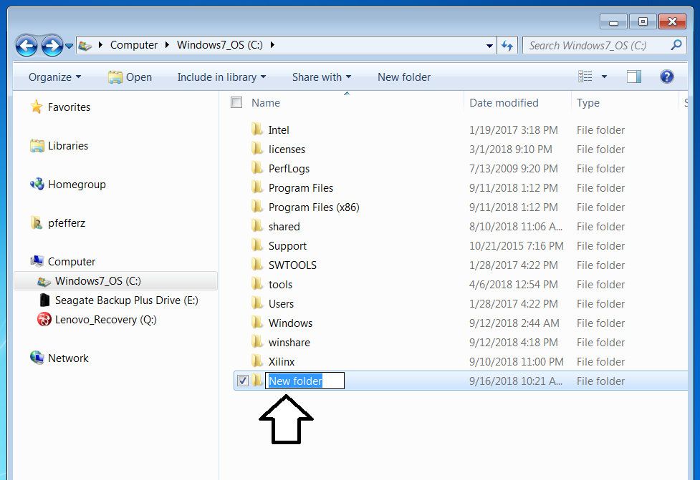The width and height of the screenshot is (700, 480).
Task: Open pfefferz user folder in navigation pane
Action: click(67, 223)
